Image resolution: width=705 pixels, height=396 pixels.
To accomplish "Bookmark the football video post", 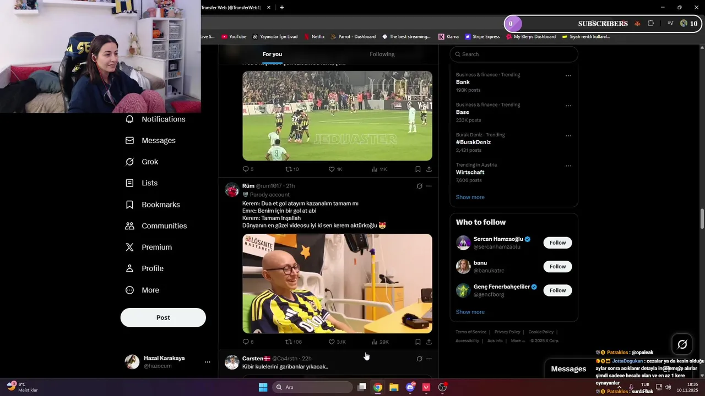I will coord(418,169).
